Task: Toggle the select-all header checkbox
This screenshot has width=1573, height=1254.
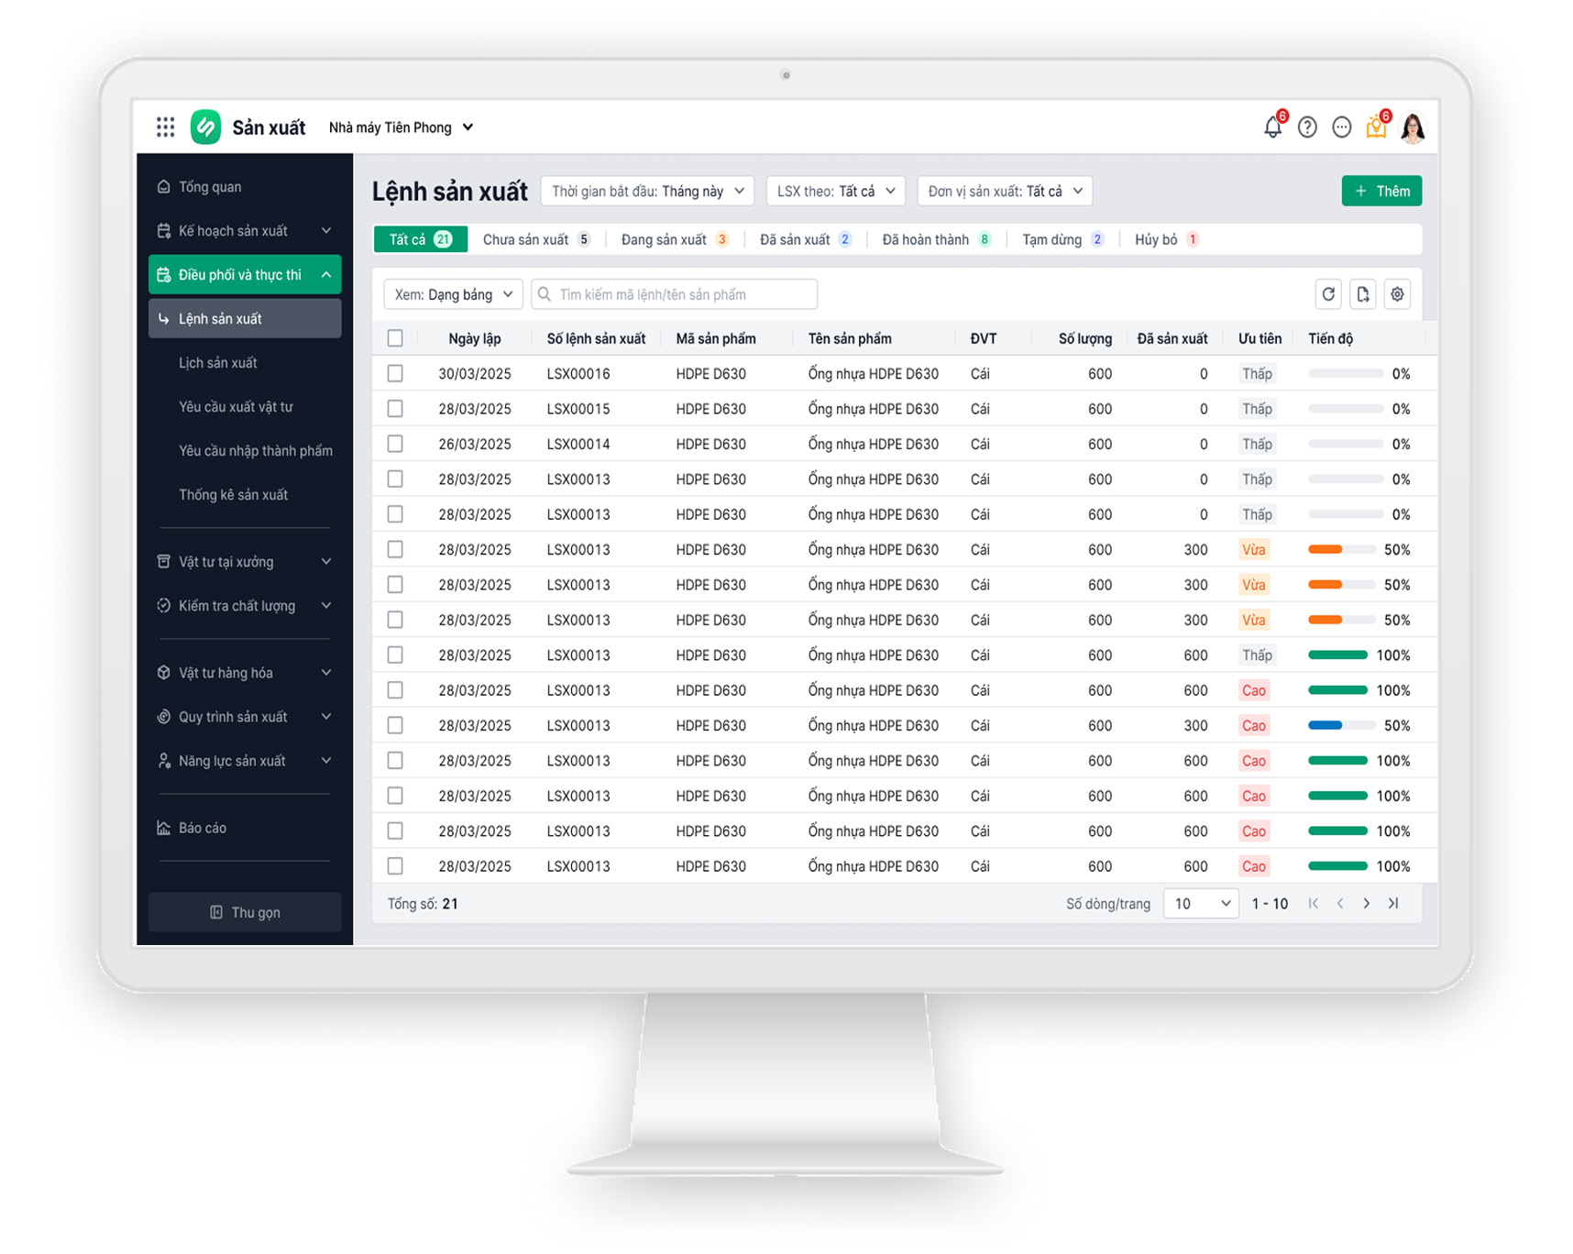Action: [395, 338]
